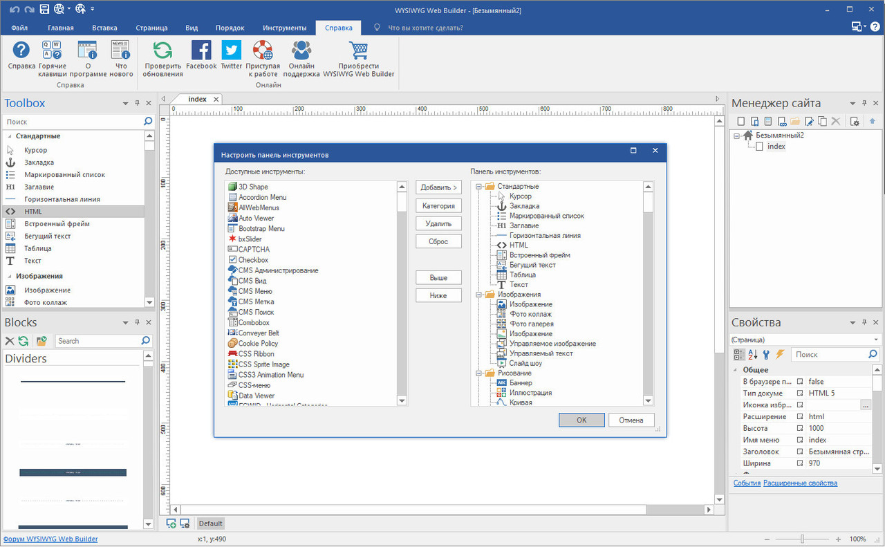Open Расширенные свойства link
885x547 pixels.
point(800,483)
